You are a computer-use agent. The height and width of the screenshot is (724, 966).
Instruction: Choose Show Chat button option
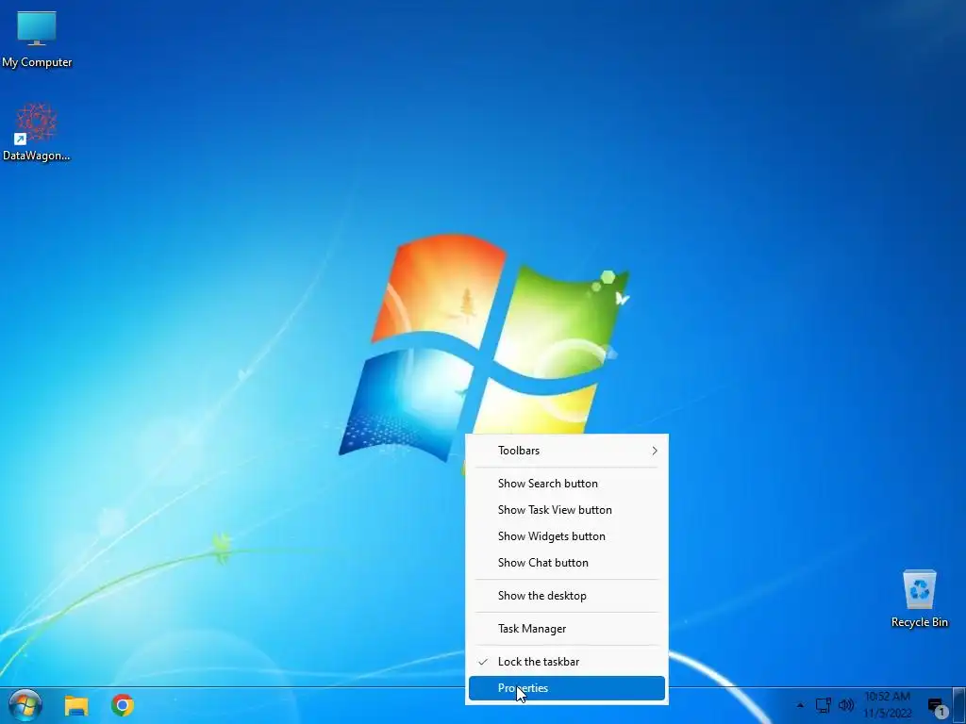tap(567, 563)
